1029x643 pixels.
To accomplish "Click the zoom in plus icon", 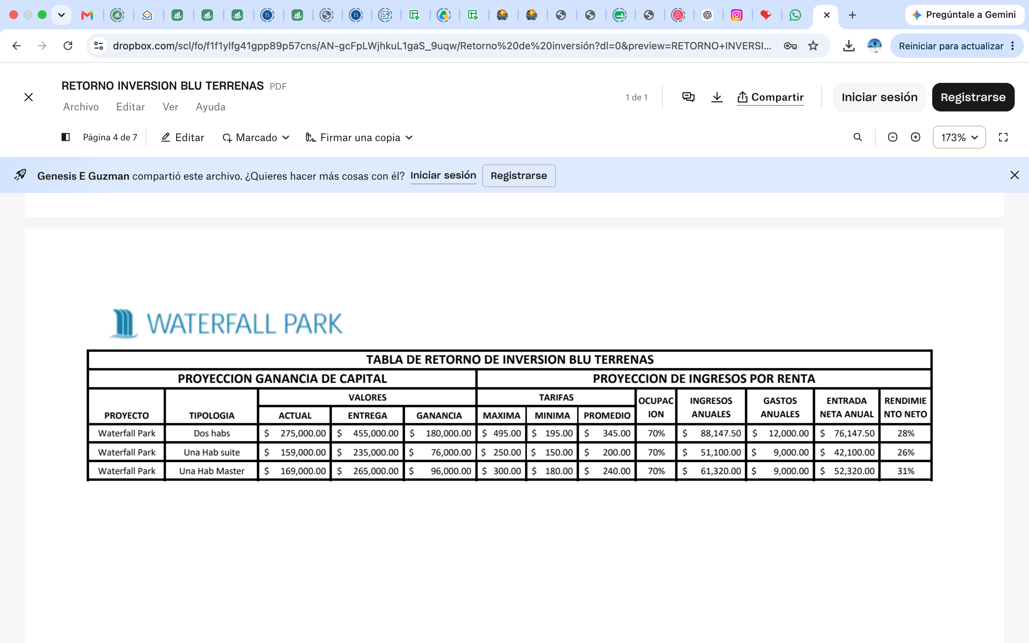I will [x=915, y=137].
